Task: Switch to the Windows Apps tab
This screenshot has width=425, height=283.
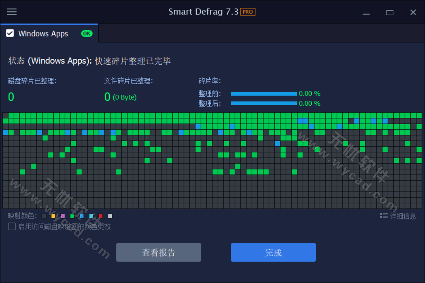Action: pos(43,34)
